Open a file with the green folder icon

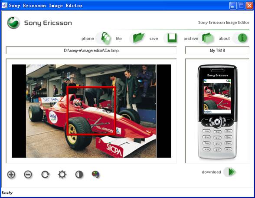pos(139,38)
